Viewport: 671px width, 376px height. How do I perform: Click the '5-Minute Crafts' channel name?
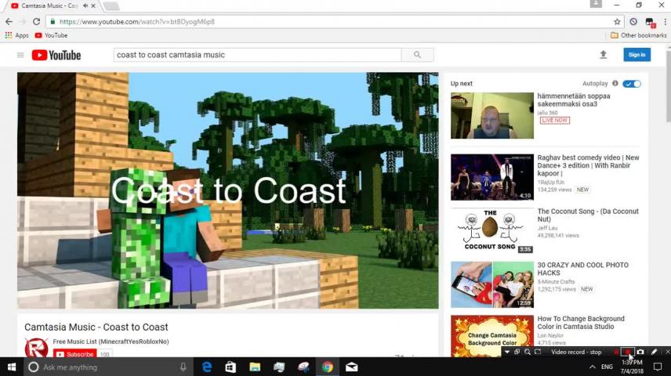point(556,281)
